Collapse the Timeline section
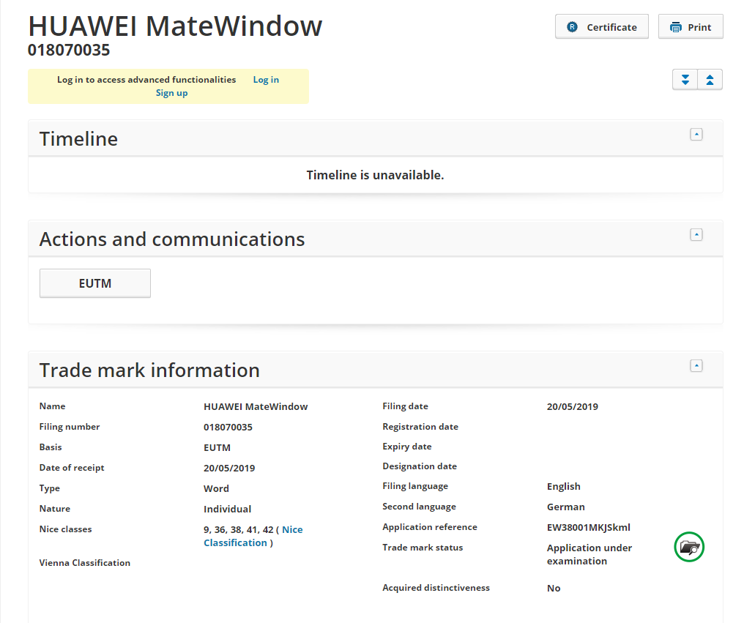Viewport: 744px width, 623px height. pos(696,135)
